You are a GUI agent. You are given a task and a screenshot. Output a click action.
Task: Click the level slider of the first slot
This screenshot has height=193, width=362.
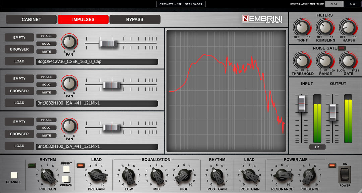(x=108, y=43)
